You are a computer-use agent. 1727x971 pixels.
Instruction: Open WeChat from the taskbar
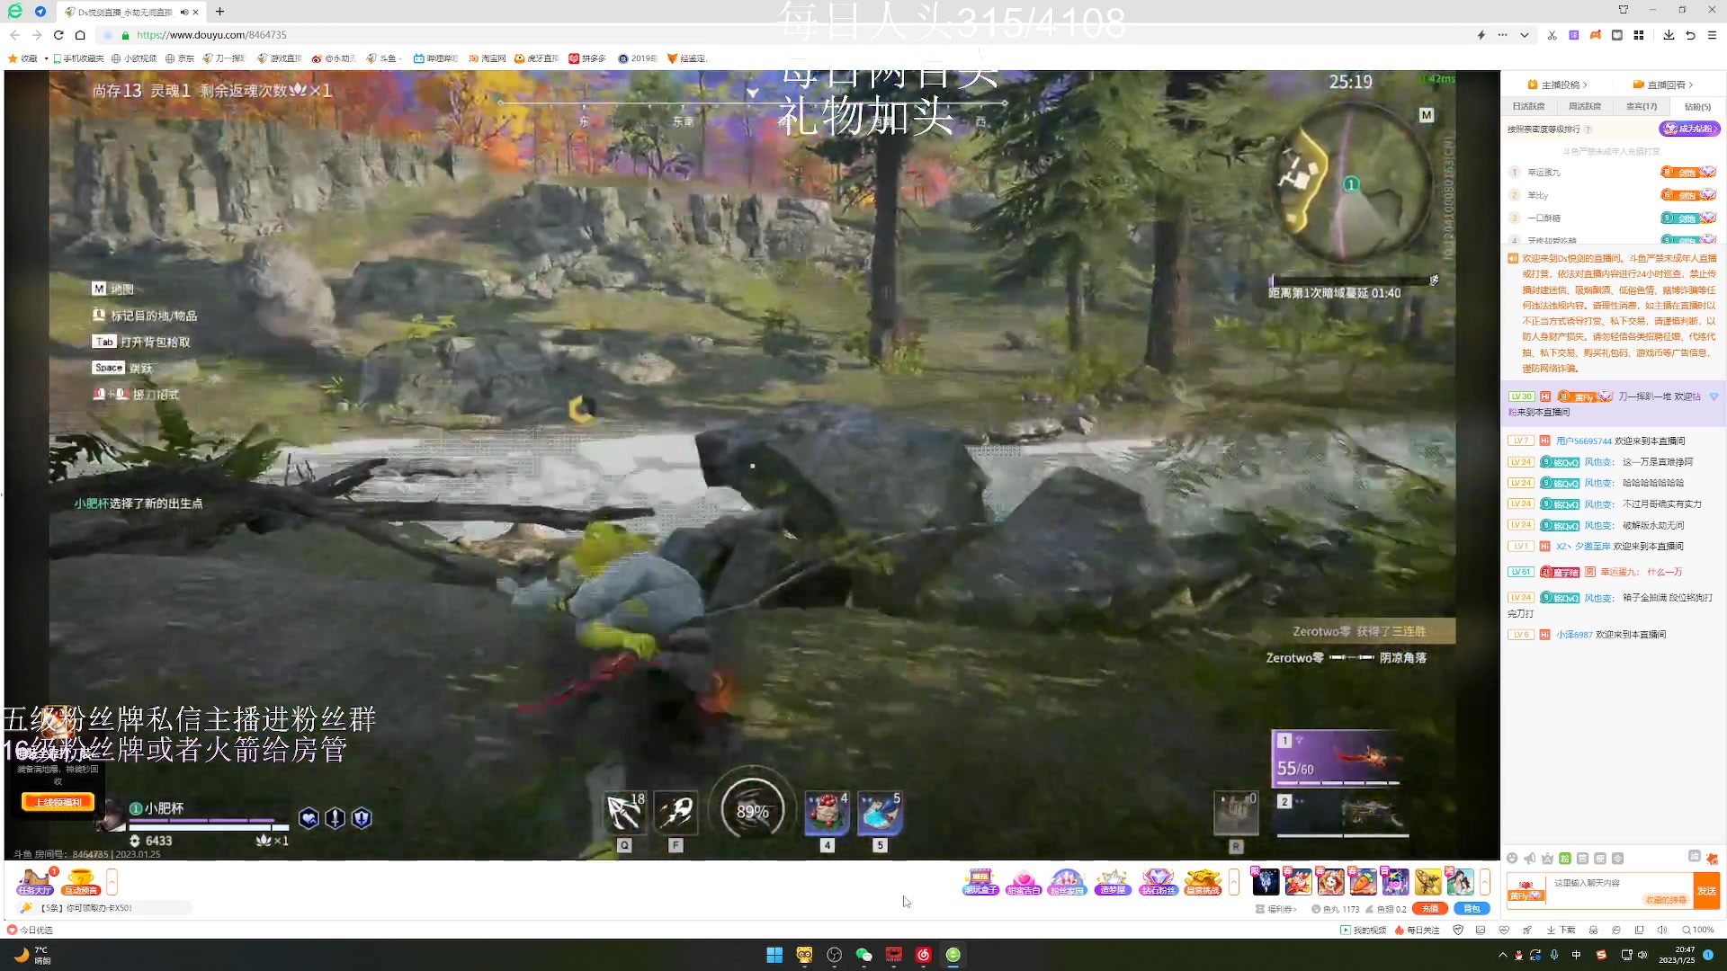point(863,955)
